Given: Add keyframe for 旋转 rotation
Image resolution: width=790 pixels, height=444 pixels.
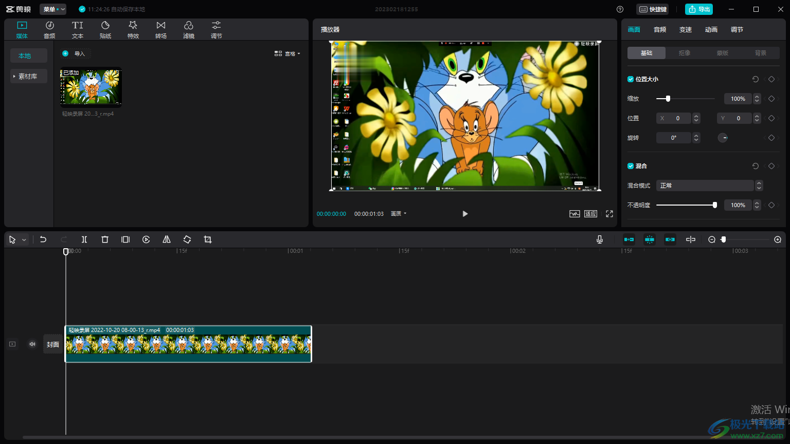Looking at the screenshot, I should tap(771, 138).
